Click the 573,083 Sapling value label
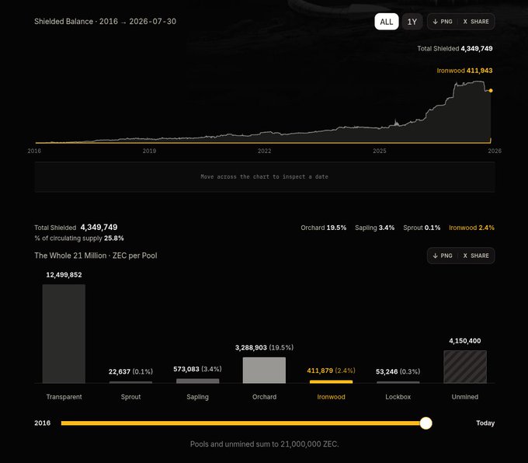Viewport: 528px width, 463px height. pyautogui.click(x=197, y=369)
